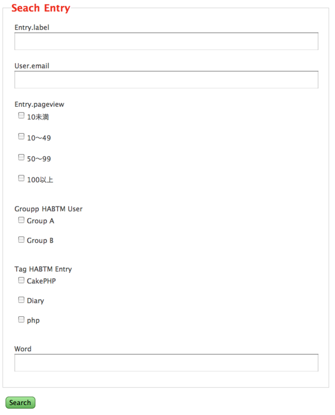
Task: Enable the 50〜99 pageview option
Action: click(21, 157)
